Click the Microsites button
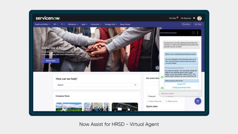The width and height of the screenshot is (238, 134). [186, 24]
